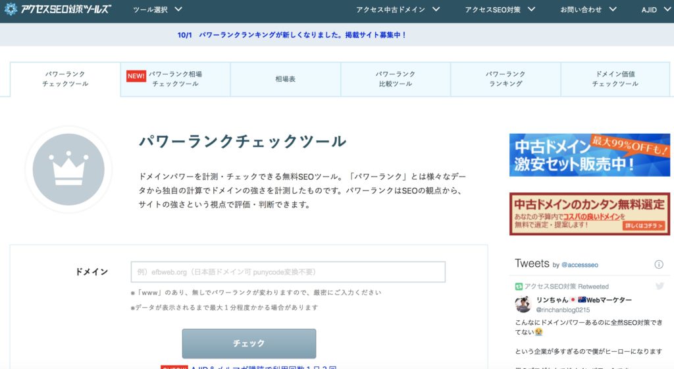Click tweet text こんなにドメインパワーあるのに
674x369 pixels.
click(x=588, y=327)
